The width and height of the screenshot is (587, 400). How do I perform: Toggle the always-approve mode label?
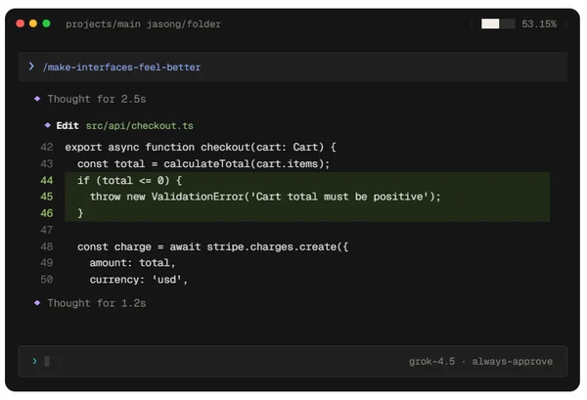click(512, 362)
